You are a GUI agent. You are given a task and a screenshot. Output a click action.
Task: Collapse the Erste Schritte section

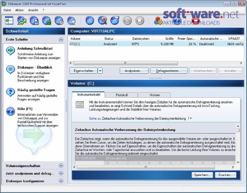click(61, 39)
